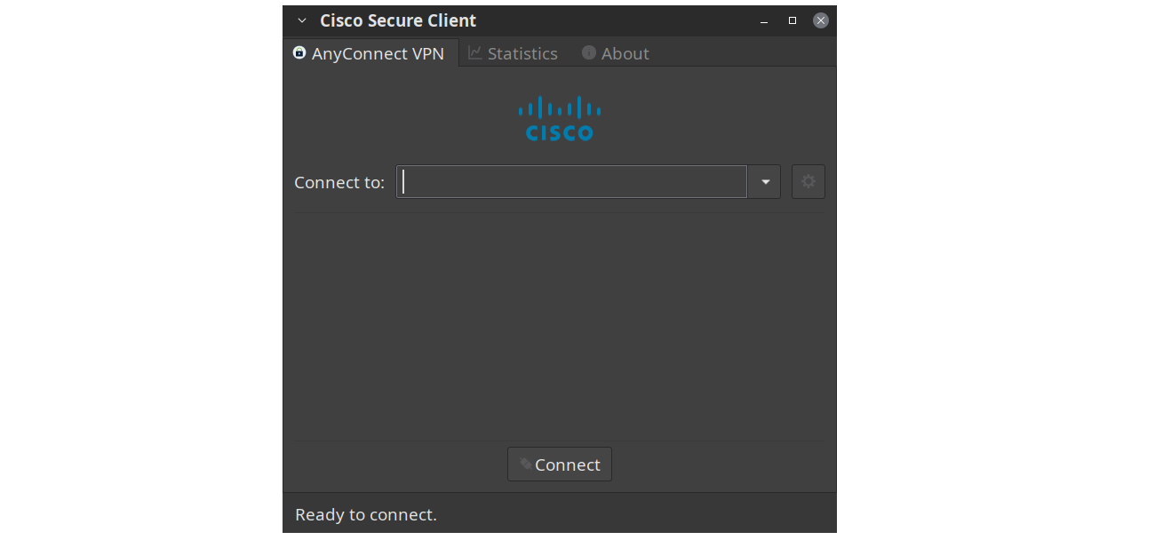The height and width of the screenshot is (540, 1155).
Task: Click the info icon beside About
Action: tap(588, 53)
